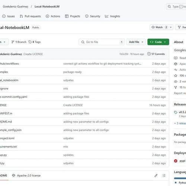Screen dimensions: 186x186
Task: Click the star icon beside 106
Action: [x=176, y=76]
